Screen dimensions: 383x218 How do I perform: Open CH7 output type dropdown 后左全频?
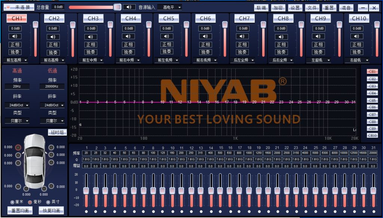(242, 60)
